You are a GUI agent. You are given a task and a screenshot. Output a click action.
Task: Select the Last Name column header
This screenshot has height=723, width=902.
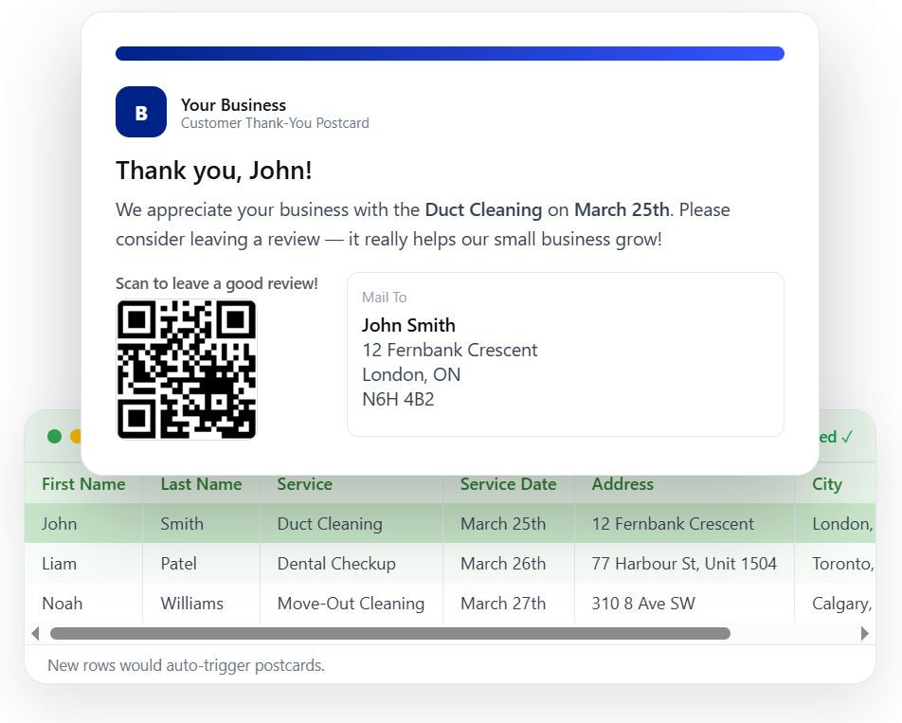(201, 484)
